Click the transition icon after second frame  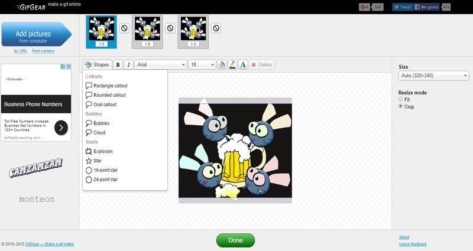(x=170, y=28)
